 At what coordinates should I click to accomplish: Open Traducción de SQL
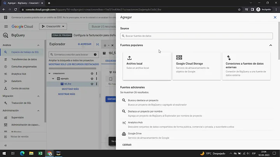[x=22, y=103]
